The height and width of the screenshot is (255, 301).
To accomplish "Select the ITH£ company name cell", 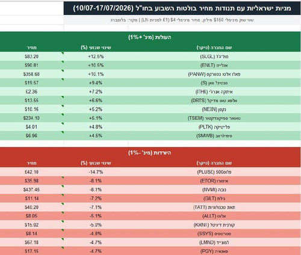I will click(x=214, y=92).
